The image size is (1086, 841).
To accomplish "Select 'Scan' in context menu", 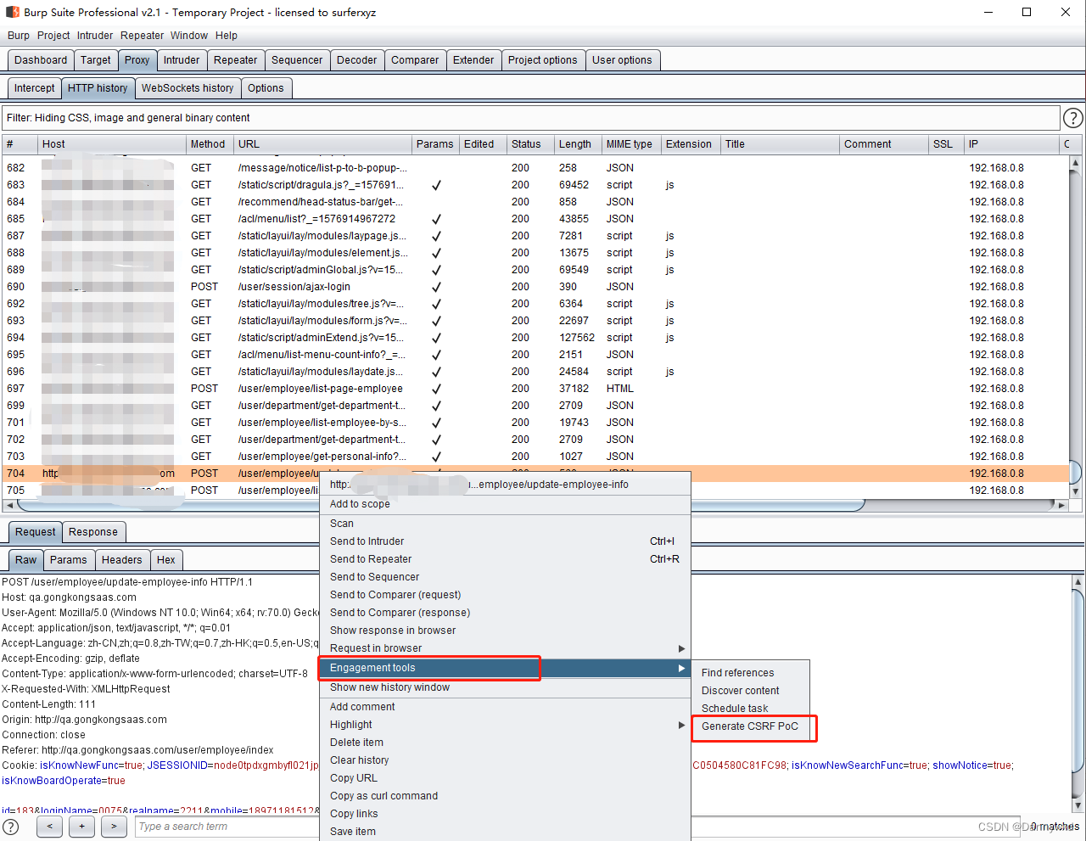I will click(505, 524).
